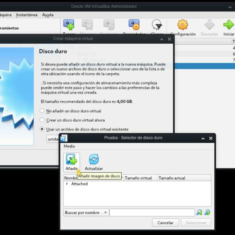Open the existing disk file combo box

coord(53,139)
